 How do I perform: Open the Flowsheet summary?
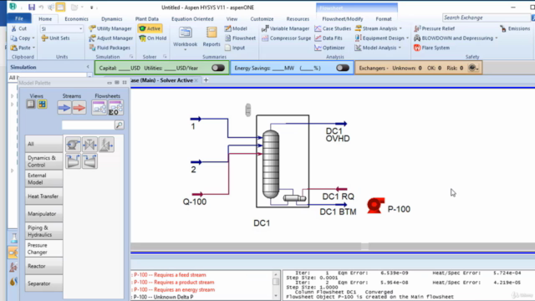(x=240, y=38)
